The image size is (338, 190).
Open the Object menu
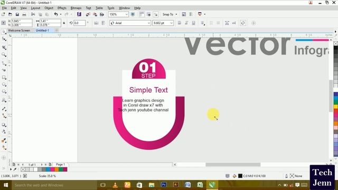point(49,8)
